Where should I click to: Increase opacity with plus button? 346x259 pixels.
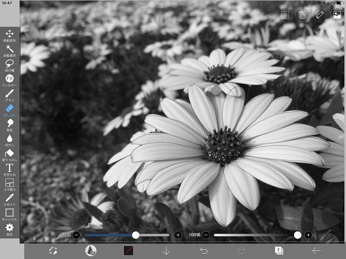tap(308, 235)
